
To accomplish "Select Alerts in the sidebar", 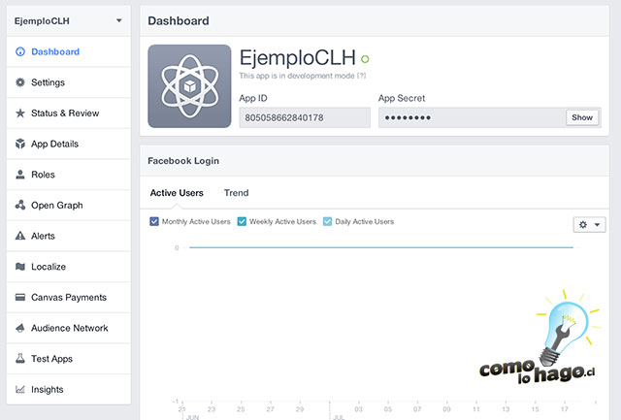I will pyautogui.click(x=69, y=236).
